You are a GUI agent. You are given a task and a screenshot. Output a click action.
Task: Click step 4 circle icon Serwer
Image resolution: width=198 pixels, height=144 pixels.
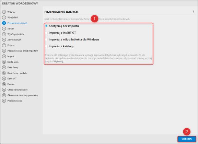(4, 29)
